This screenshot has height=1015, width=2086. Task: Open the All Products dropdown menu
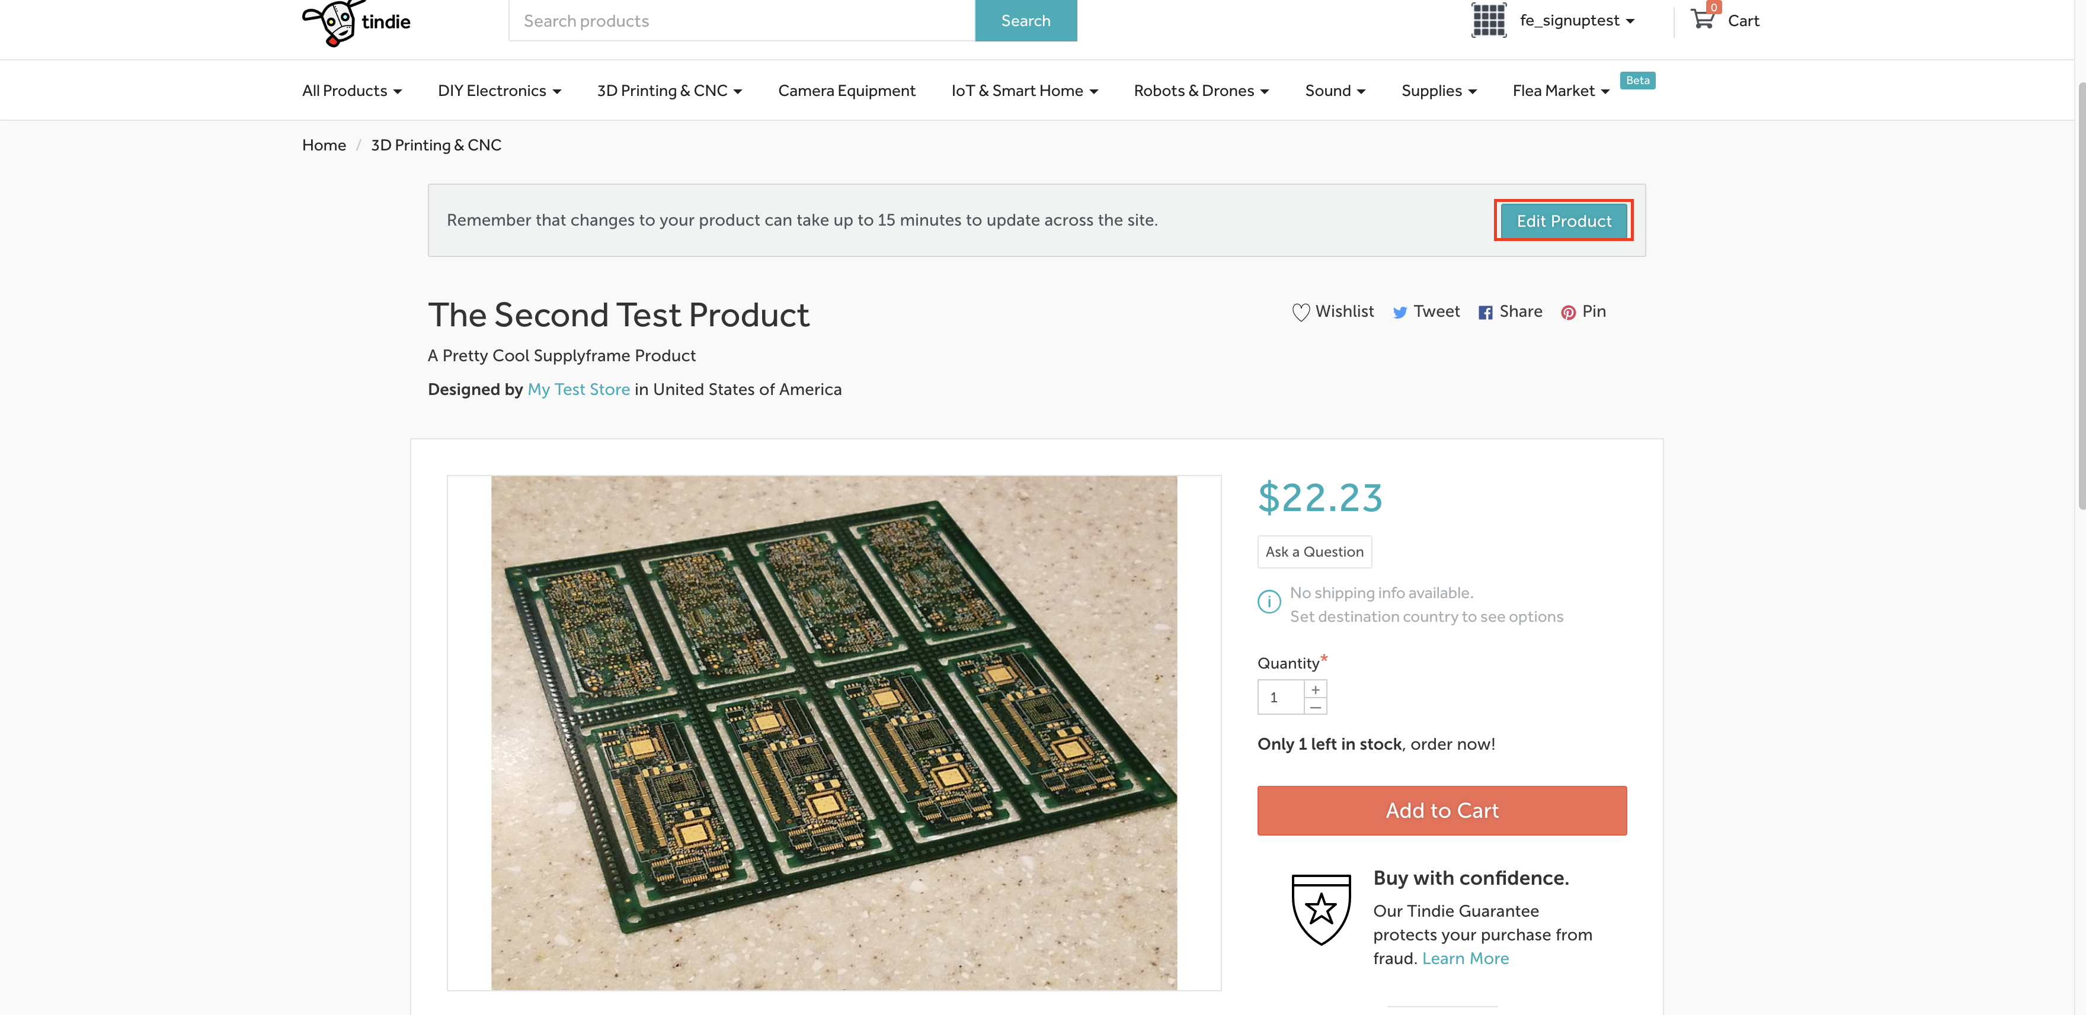[x=351, y=91]
